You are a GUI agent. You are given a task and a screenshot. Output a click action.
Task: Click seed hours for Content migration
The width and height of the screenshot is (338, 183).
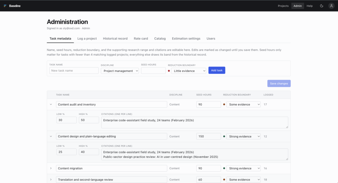tap(209, 168)
